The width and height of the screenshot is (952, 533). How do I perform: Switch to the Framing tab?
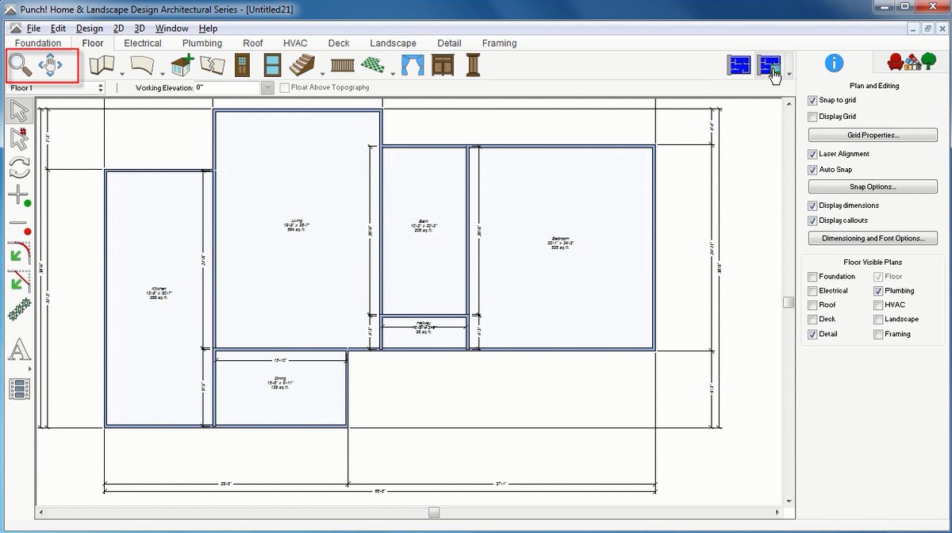tap(499, 44)
